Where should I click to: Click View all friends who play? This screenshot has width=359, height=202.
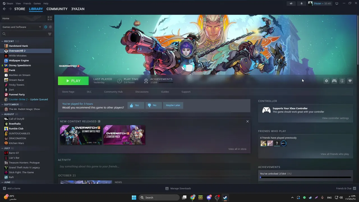[335, 154]
